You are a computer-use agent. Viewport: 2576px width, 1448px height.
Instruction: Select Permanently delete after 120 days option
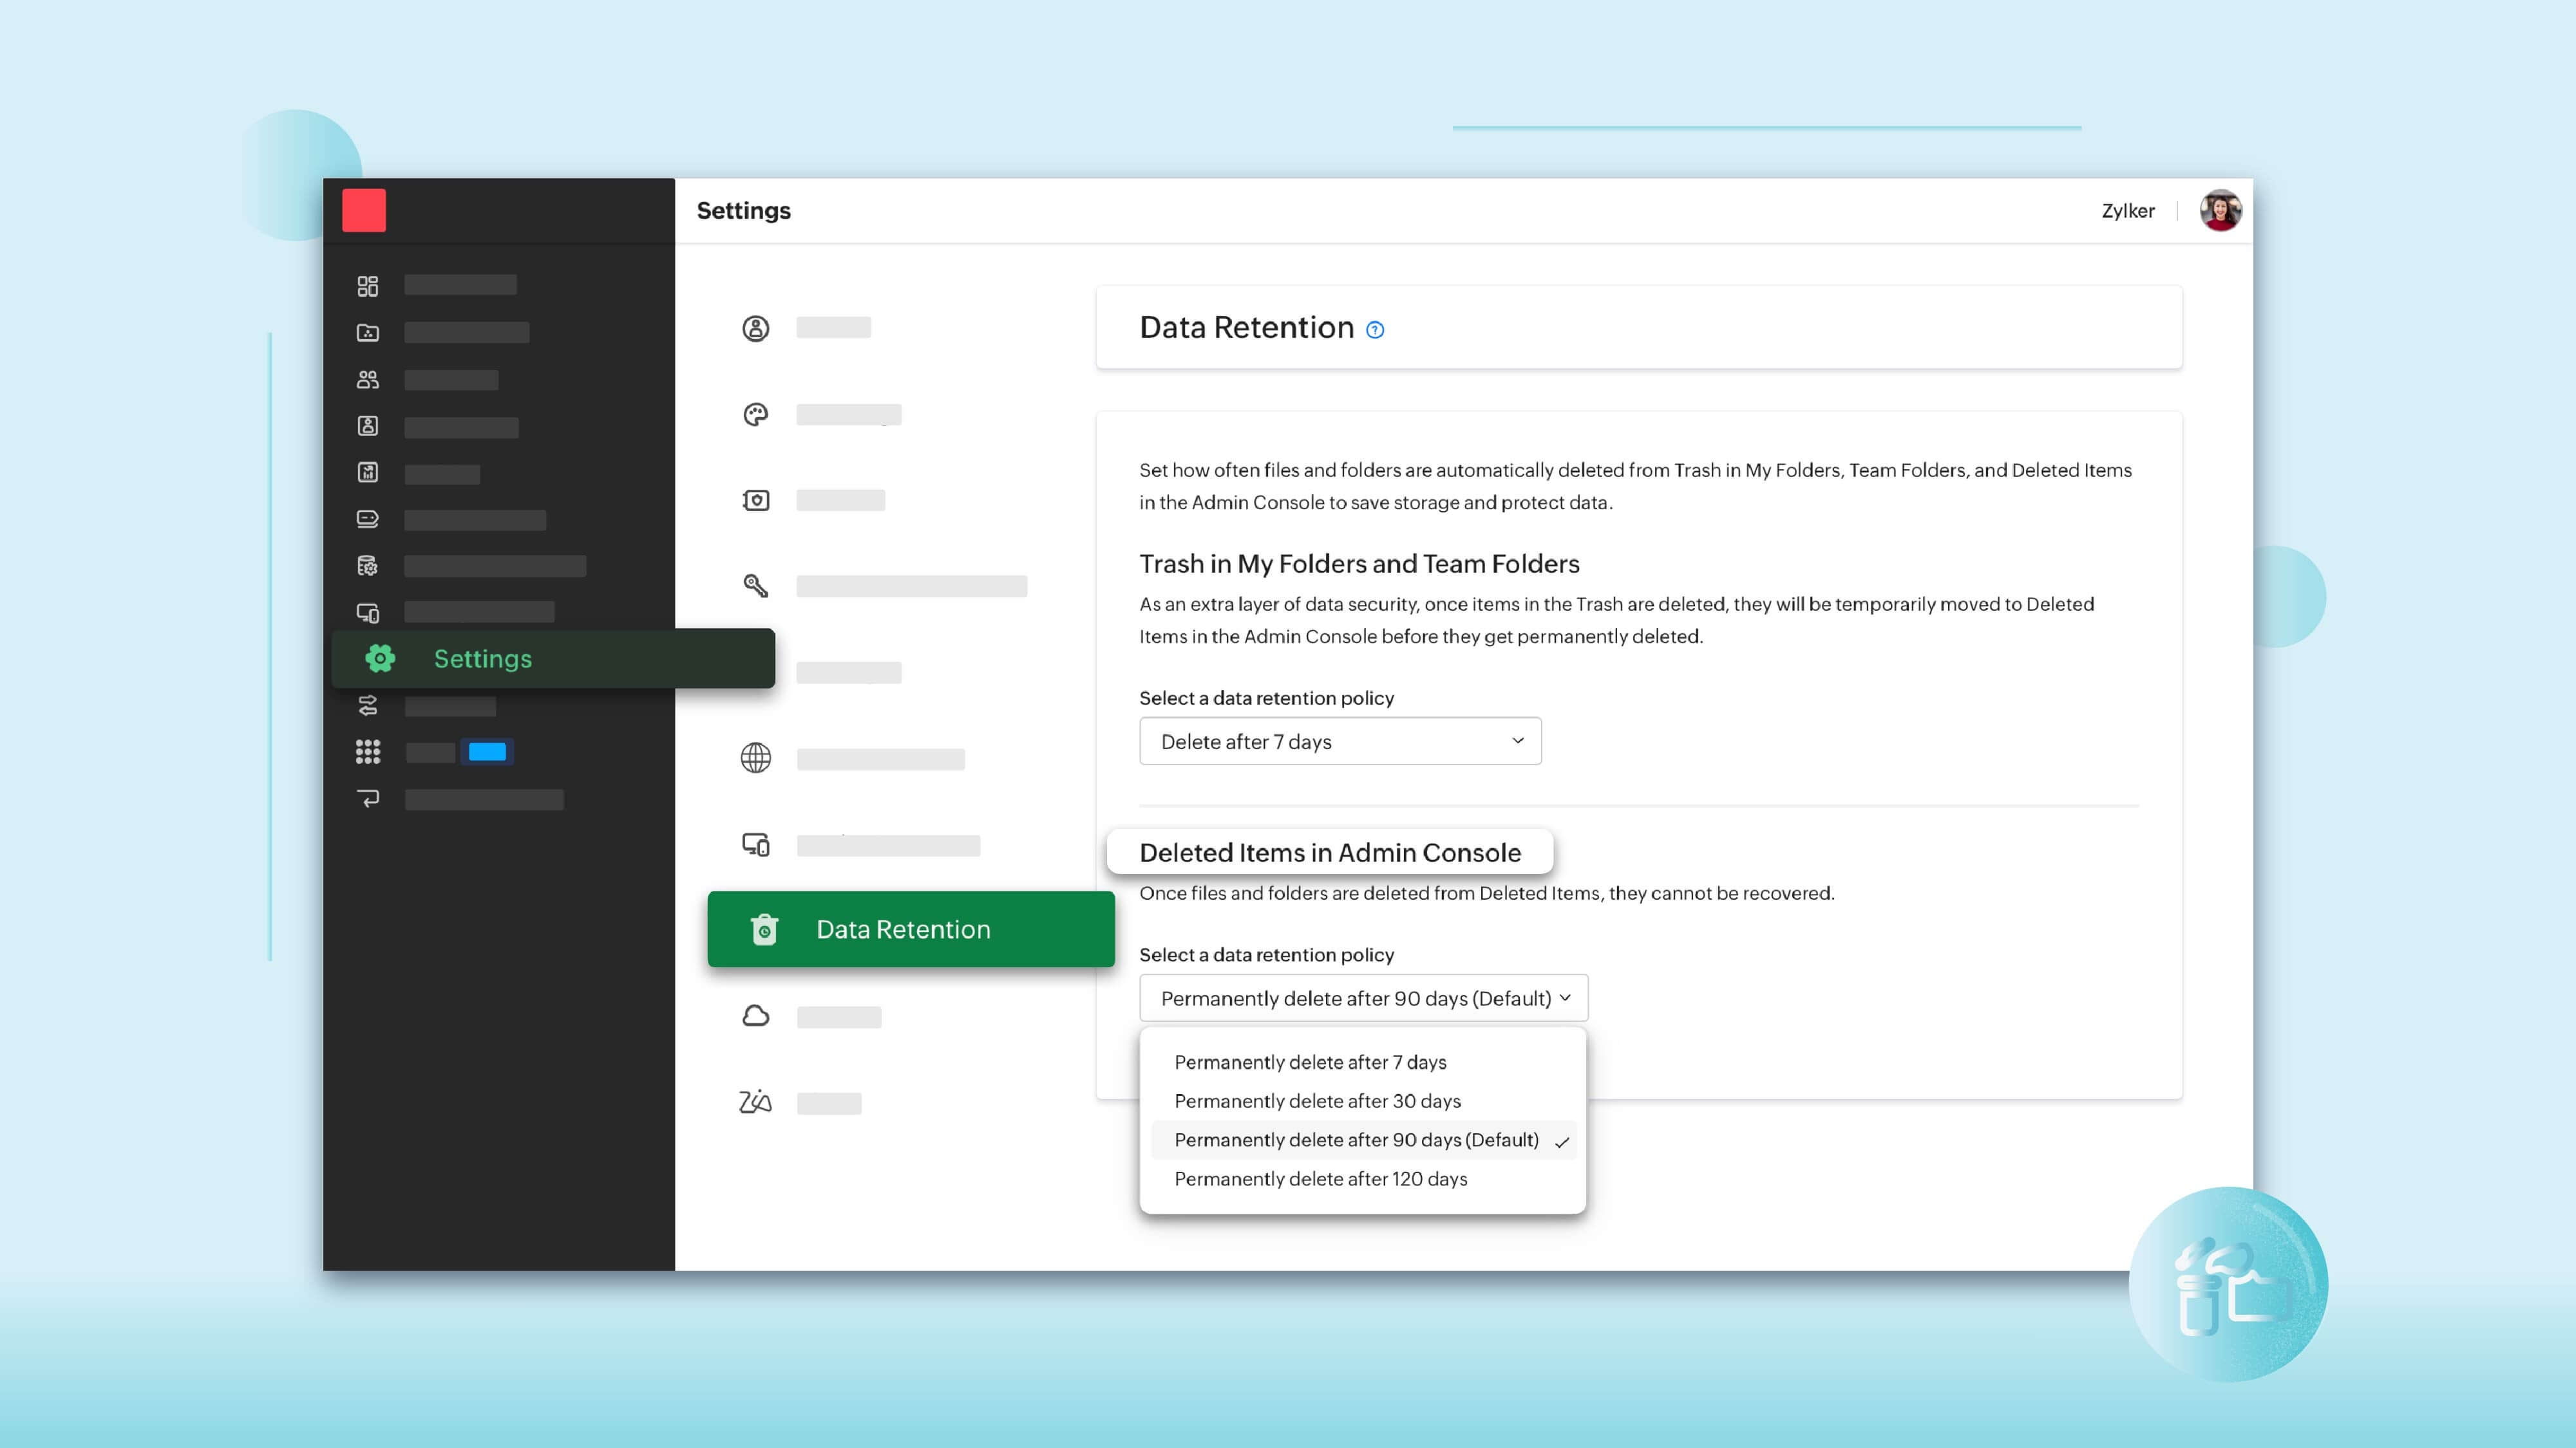tap(1320, 1179)
